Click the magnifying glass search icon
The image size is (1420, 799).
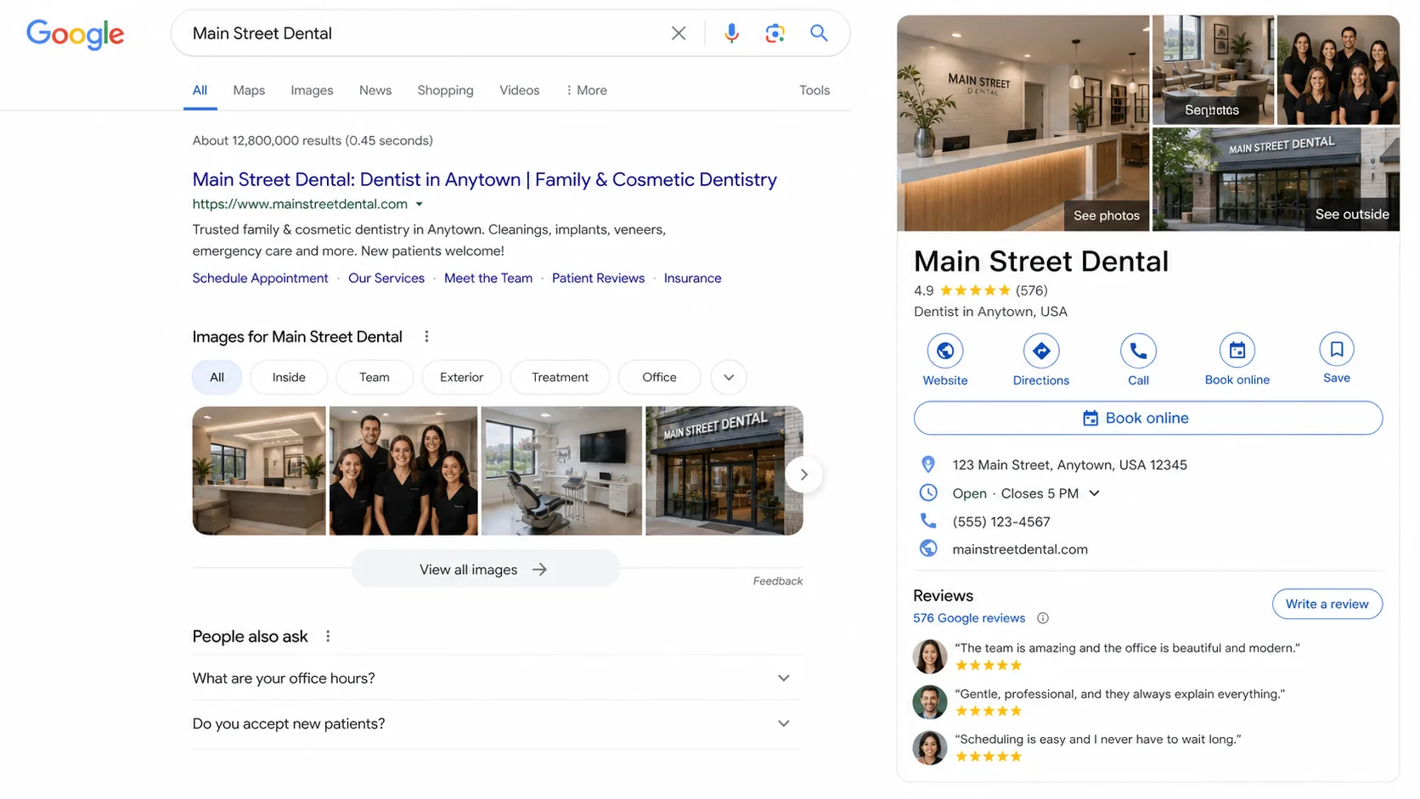click(819, 33)
